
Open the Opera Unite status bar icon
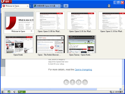(14, 92)
